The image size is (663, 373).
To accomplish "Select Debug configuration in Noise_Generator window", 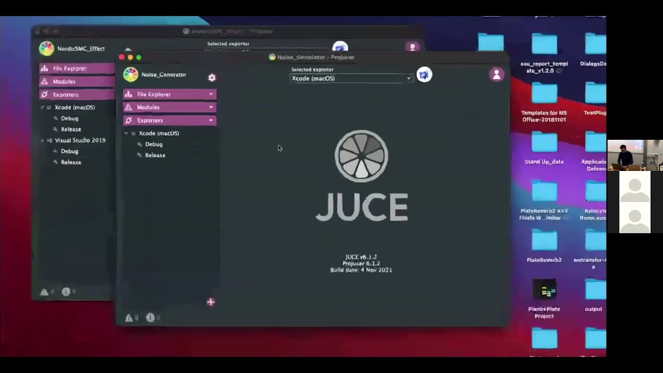I will (154, 144).
